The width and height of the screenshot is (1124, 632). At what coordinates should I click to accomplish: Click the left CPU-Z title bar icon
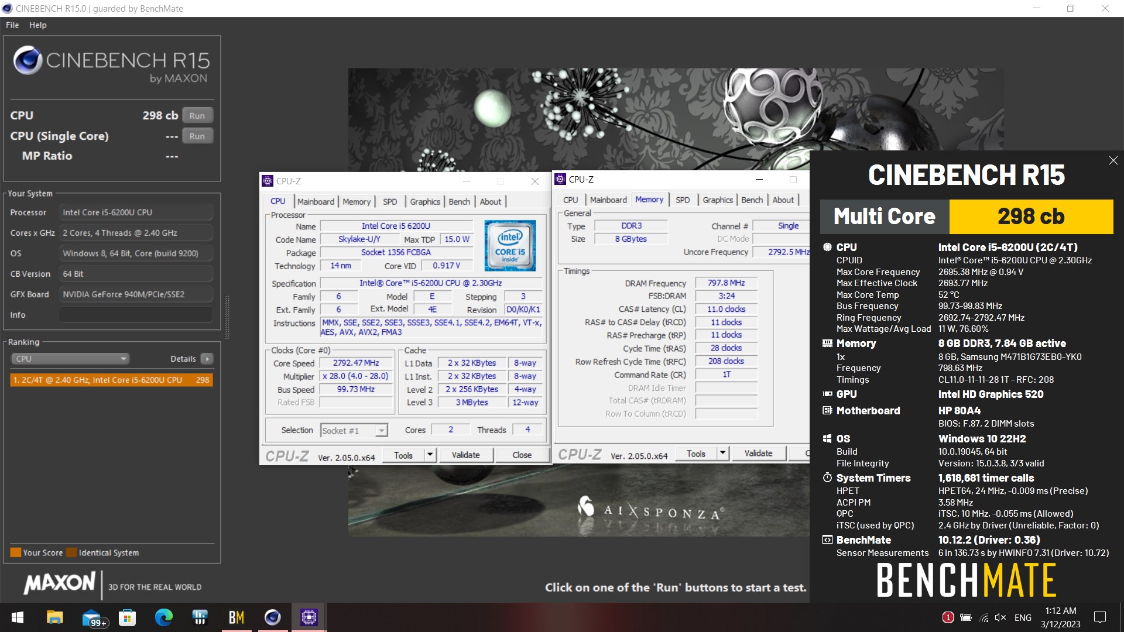268,181
